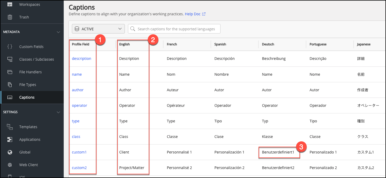Select the File Types icon
The image size is (386, 178).
tap(10, 84)
